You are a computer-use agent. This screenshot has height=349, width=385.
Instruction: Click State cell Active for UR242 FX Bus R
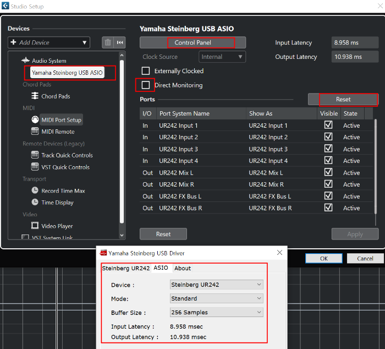pos(351,208)
